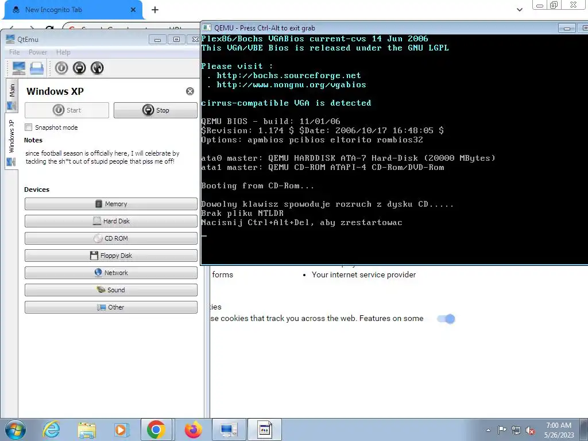Click the 'Windows XP' machine title heading
This screenshot has width=588, height=441.
pyautogui.click(x=55, y=91)
